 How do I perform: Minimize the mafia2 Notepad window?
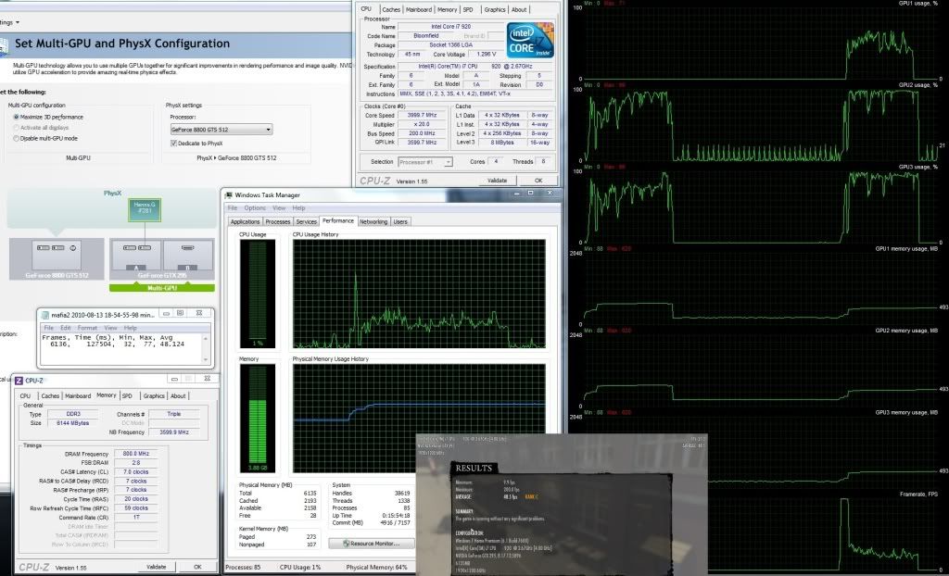(165, 313)
